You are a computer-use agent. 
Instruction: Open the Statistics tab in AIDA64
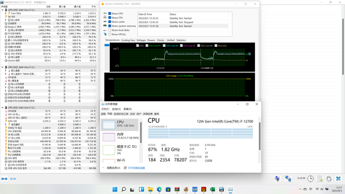pyautogui.click(x=181, y=40)
